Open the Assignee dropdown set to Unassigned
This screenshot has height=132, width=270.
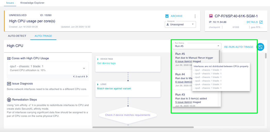click(180, 24)
